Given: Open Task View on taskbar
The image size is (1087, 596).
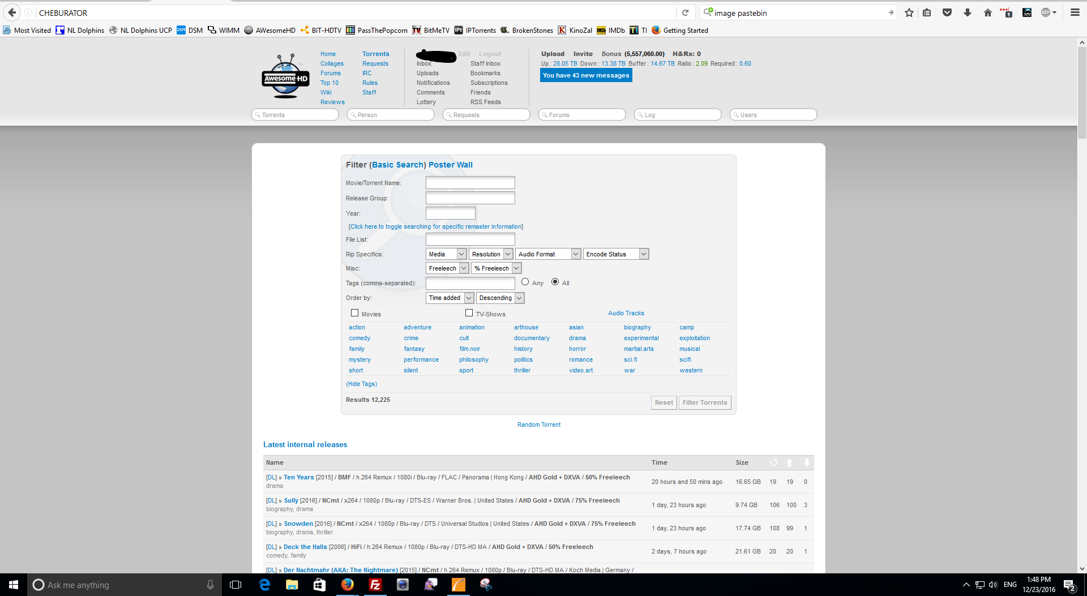Looking at the screenshot, I should coord(236,585).
